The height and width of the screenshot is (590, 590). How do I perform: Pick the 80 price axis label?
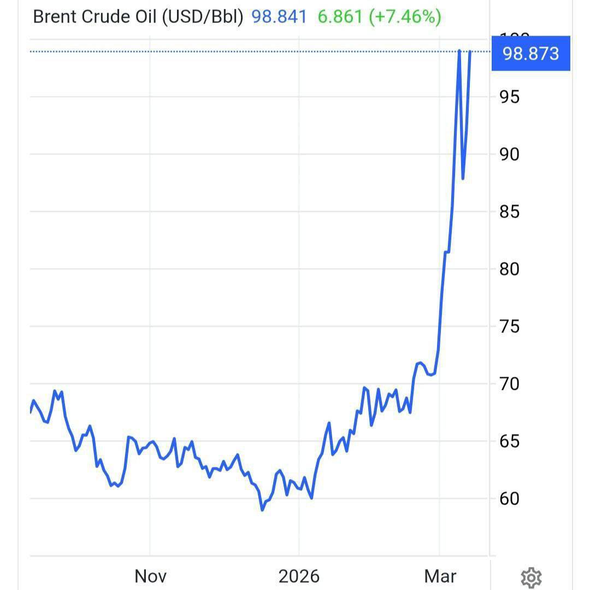click(x=509, y=269)
